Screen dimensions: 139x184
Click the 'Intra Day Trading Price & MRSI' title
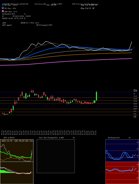(57, 138)
